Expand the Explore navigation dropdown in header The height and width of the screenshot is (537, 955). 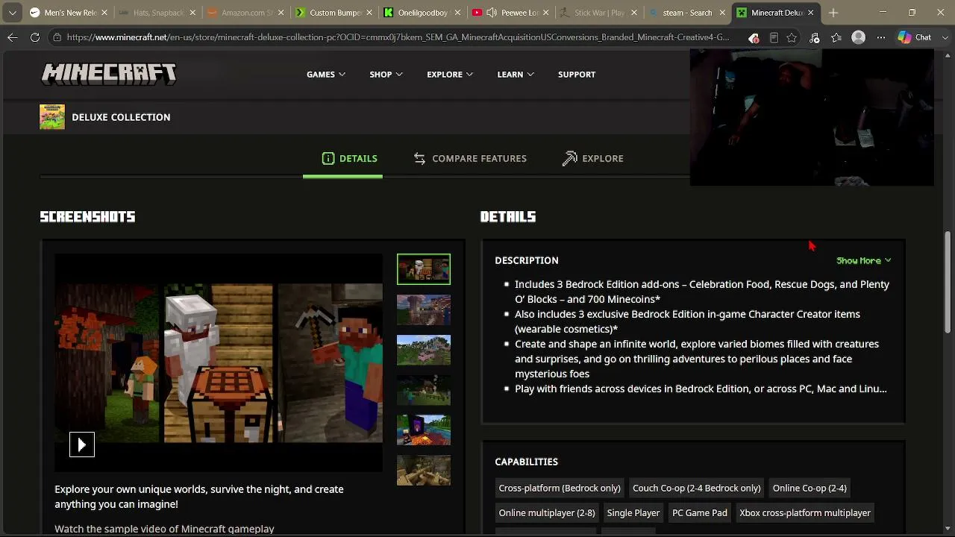450,75
